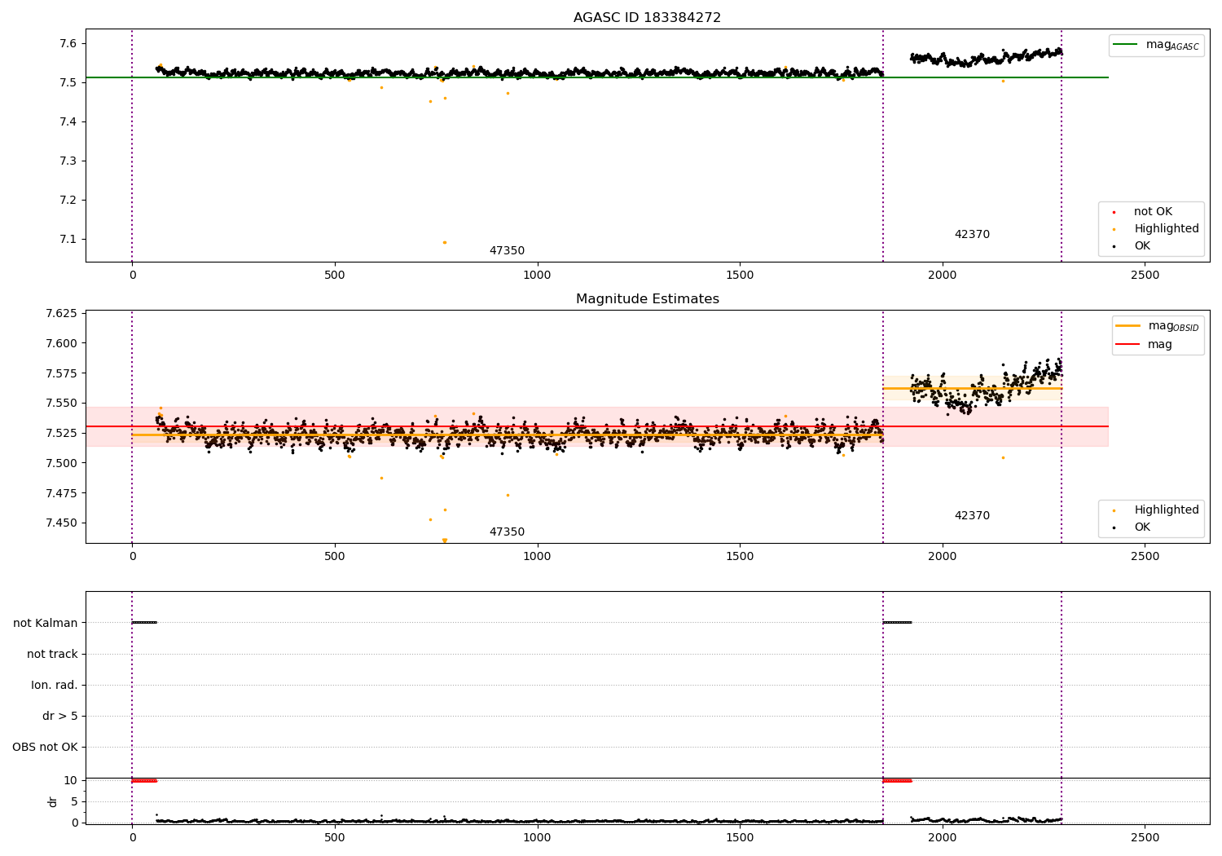Click the orange outlier point near 7.1 magnitude

pos(444,242)
